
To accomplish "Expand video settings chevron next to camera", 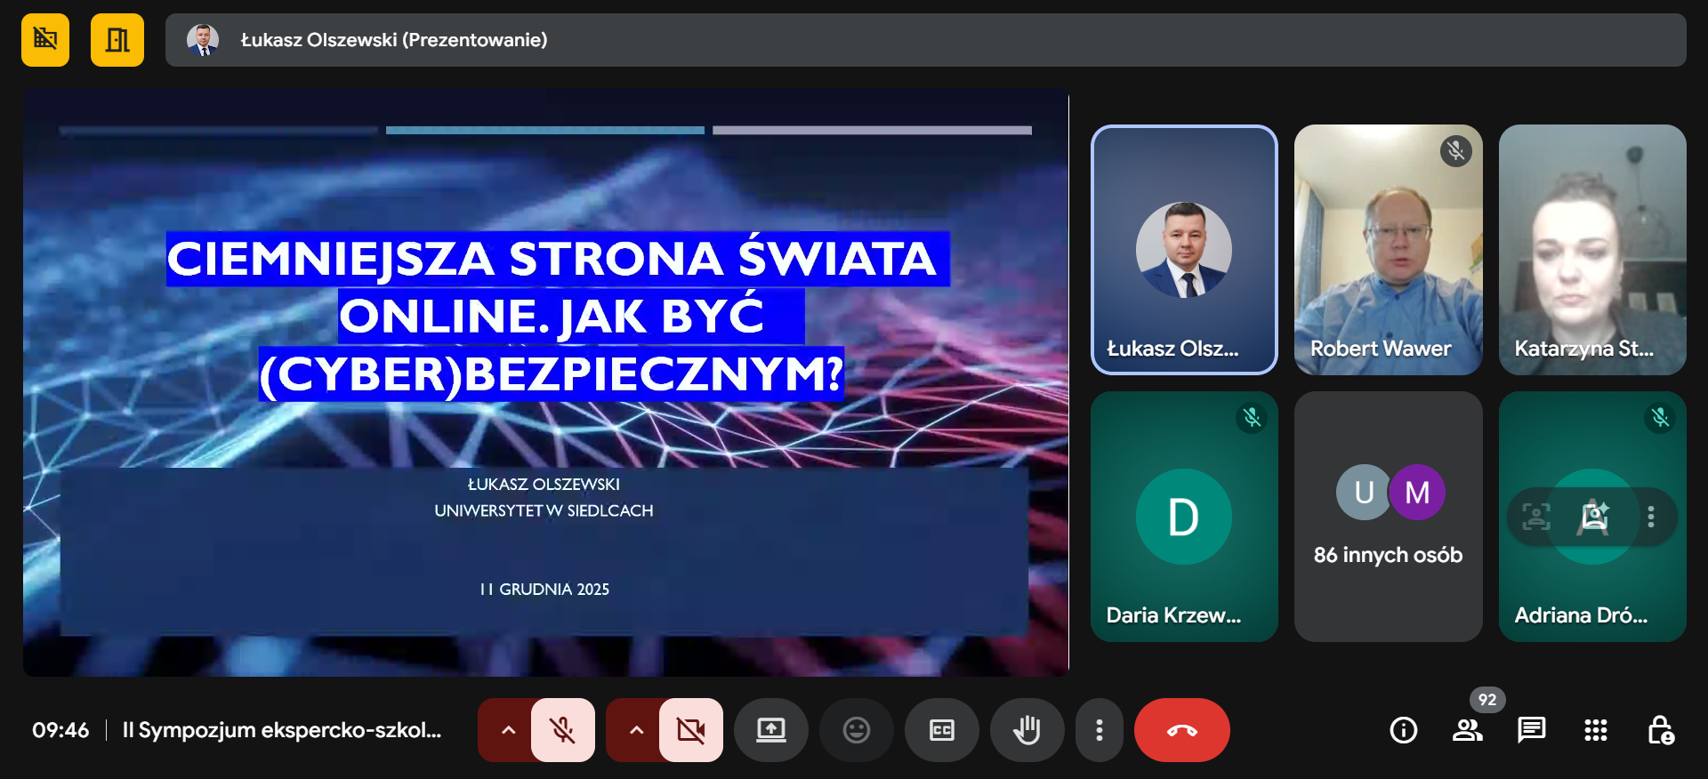I will click(x=636, y=730).
